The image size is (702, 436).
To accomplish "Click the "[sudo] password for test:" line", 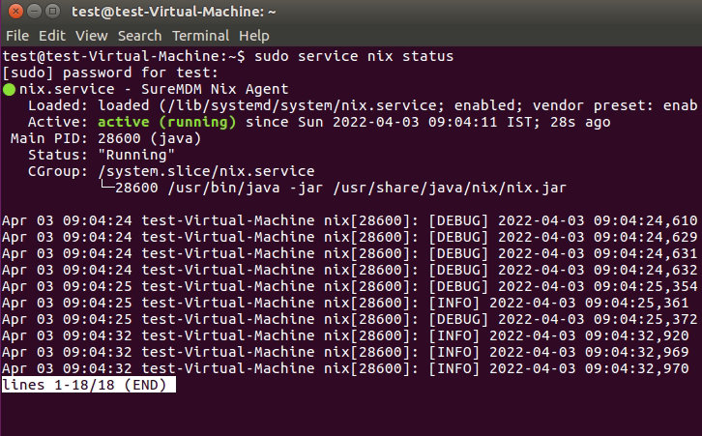I will click(110, 73).
